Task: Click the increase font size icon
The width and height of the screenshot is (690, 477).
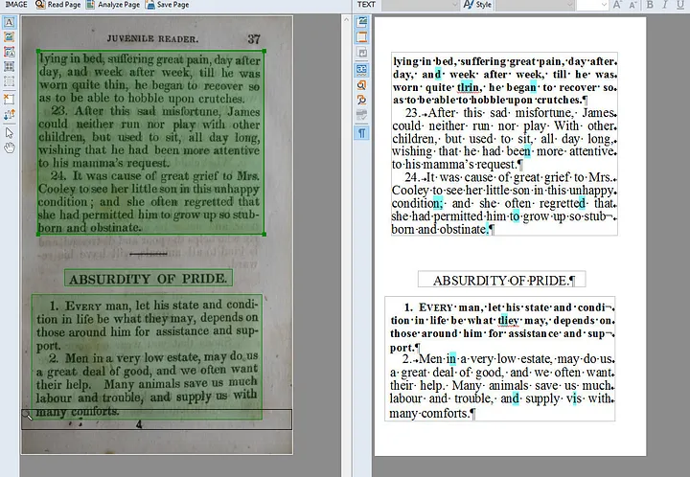Action: [x=617, y=5]
